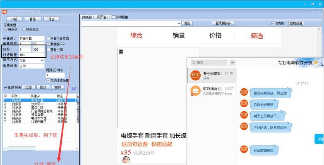Screen dimensions: 324x165
Task: Click avatar beside message 这样会好很多
Action: tap(244, 103)
